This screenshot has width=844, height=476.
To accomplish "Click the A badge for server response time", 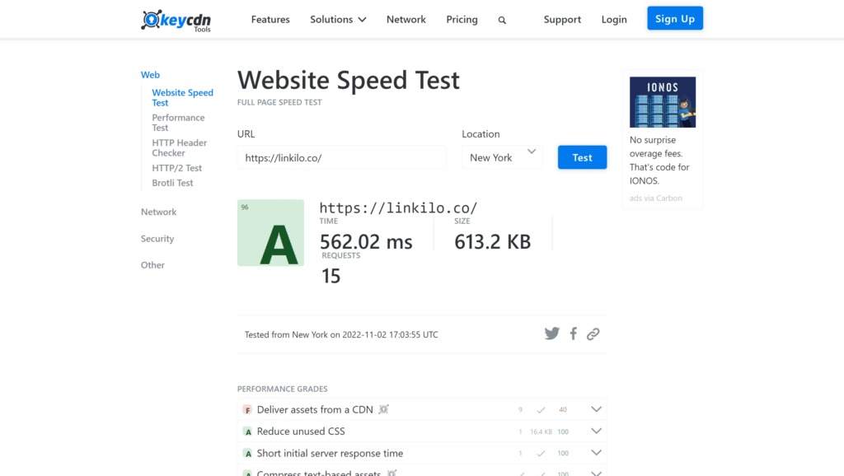I will point(247,454).
